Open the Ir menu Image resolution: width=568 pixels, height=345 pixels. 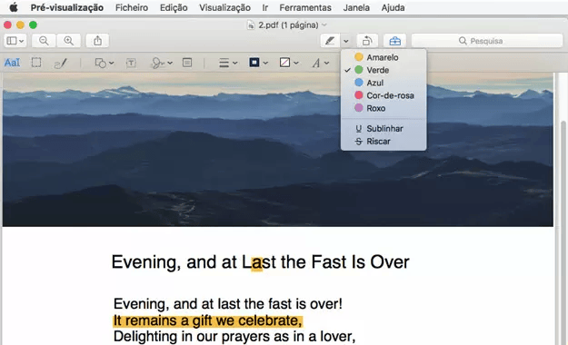pyautogui.click(x=265, y=7)
